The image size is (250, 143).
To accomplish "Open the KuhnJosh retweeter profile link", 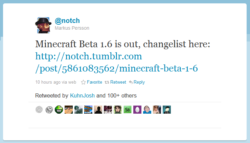I will [x=83, y=95].
